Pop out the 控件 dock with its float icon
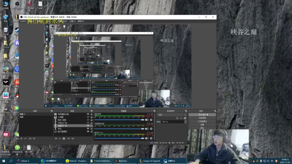The width and height of the screenshot is (292, 164). click(x=215, y=111)
